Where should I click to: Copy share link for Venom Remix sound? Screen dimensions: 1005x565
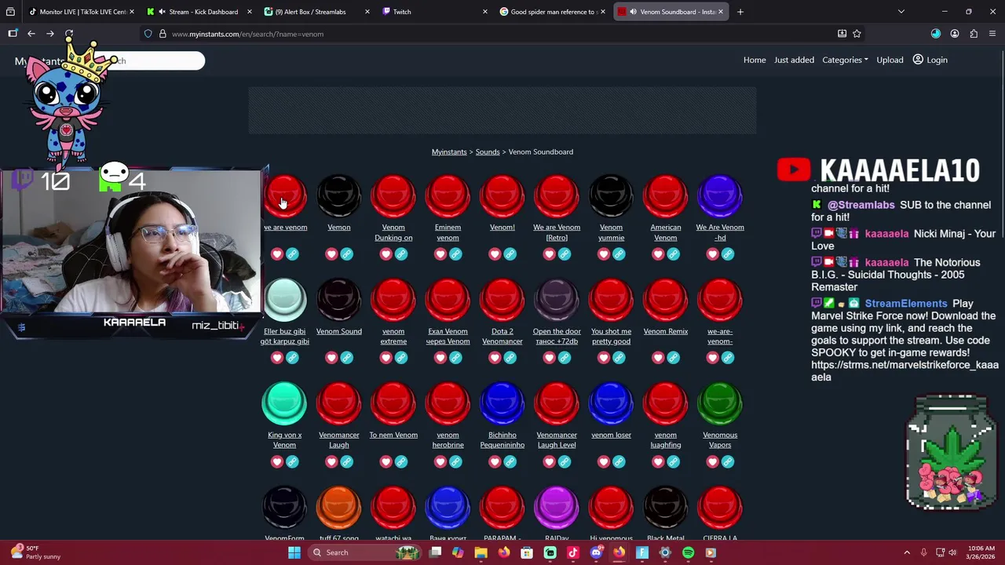(x=673, y=358)
